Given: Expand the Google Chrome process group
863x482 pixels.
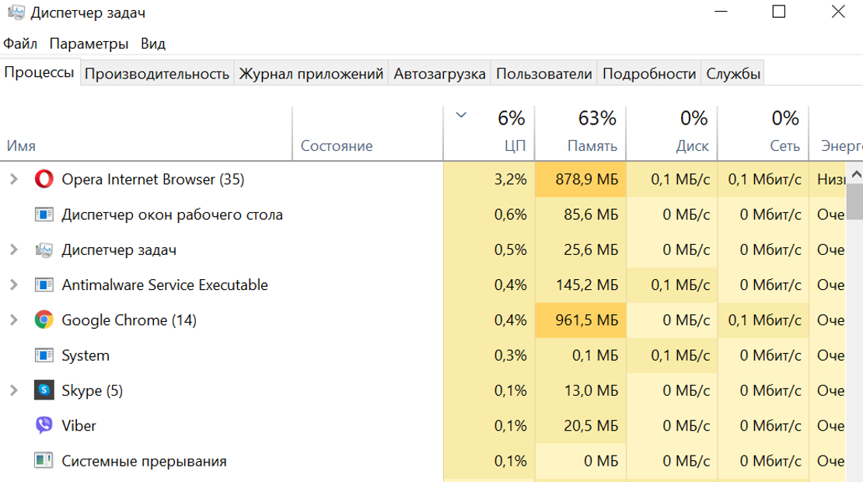Looking at the screenshot, I should point(13,320).
